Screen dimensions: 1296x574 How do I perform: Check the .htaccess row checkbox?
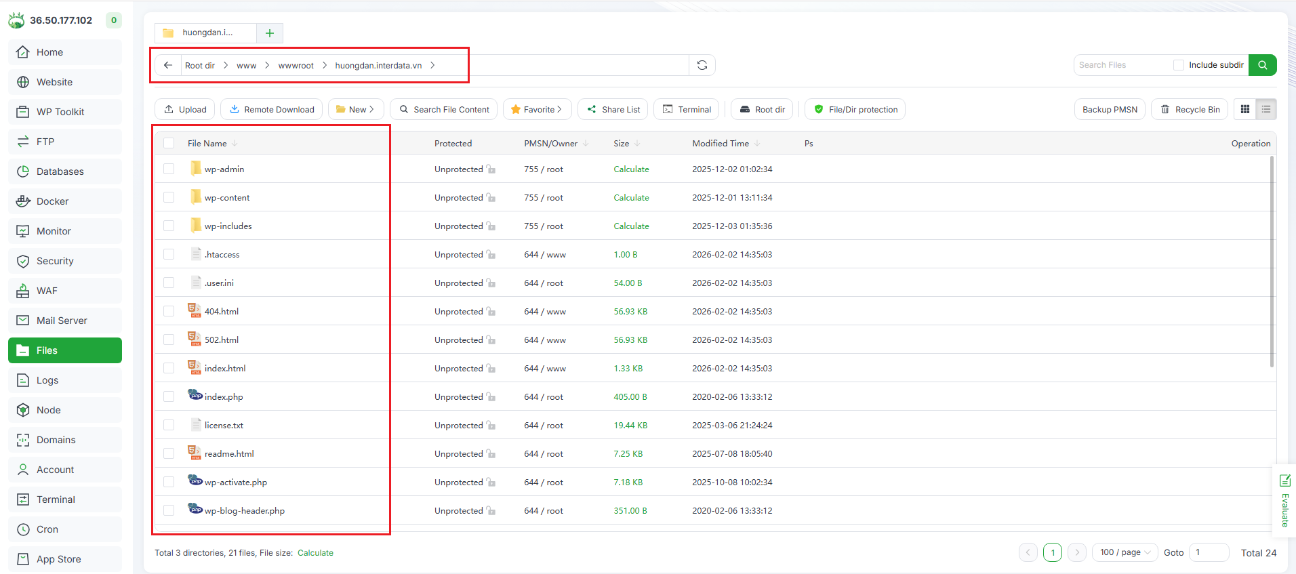[x=169, y=254]
